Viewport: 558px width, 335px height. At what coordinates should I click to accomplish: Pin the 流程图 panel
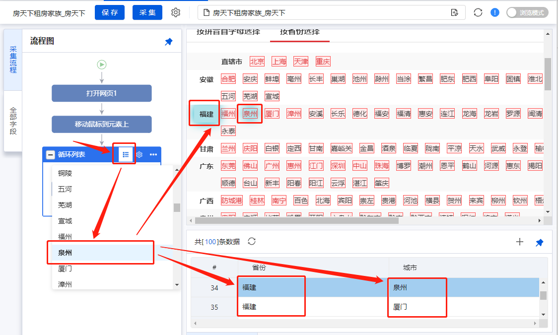(169, 42)
